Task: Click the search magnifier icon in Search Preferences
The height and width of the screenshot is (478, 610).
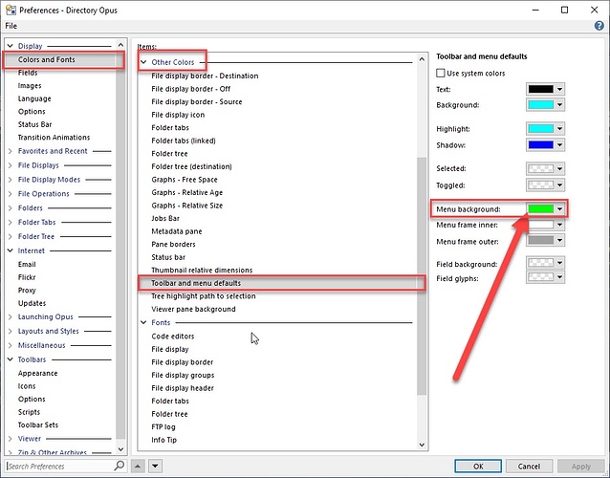Action: [x=120, y=466]
